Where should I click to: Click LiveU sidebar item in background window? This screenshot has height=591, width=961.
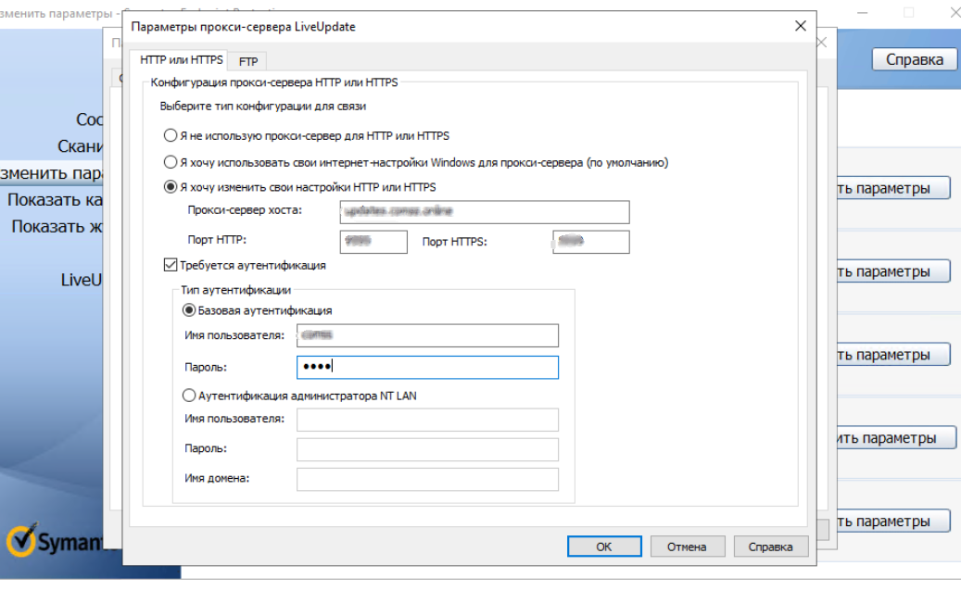point(81,280)
